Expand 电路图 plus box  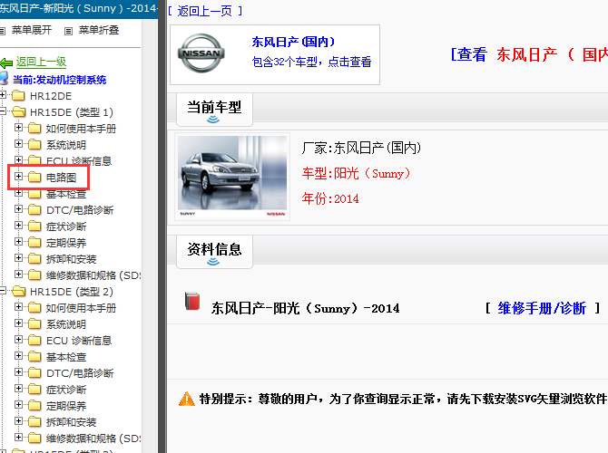pyautogui.click(x=18, y=177)
